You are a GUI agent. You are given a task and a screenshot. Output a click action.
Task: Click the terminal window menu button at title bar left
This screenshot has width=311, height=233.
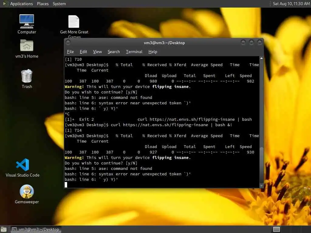pyautogui.click(x=68, y=42)
